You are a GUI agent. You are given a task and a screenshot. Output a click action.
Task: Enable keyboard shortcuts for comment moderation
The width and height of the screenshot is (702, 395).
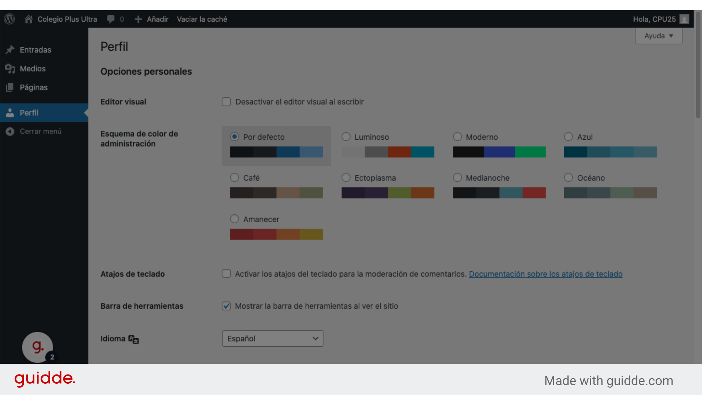pyautogui.click(x=226, y=274)
